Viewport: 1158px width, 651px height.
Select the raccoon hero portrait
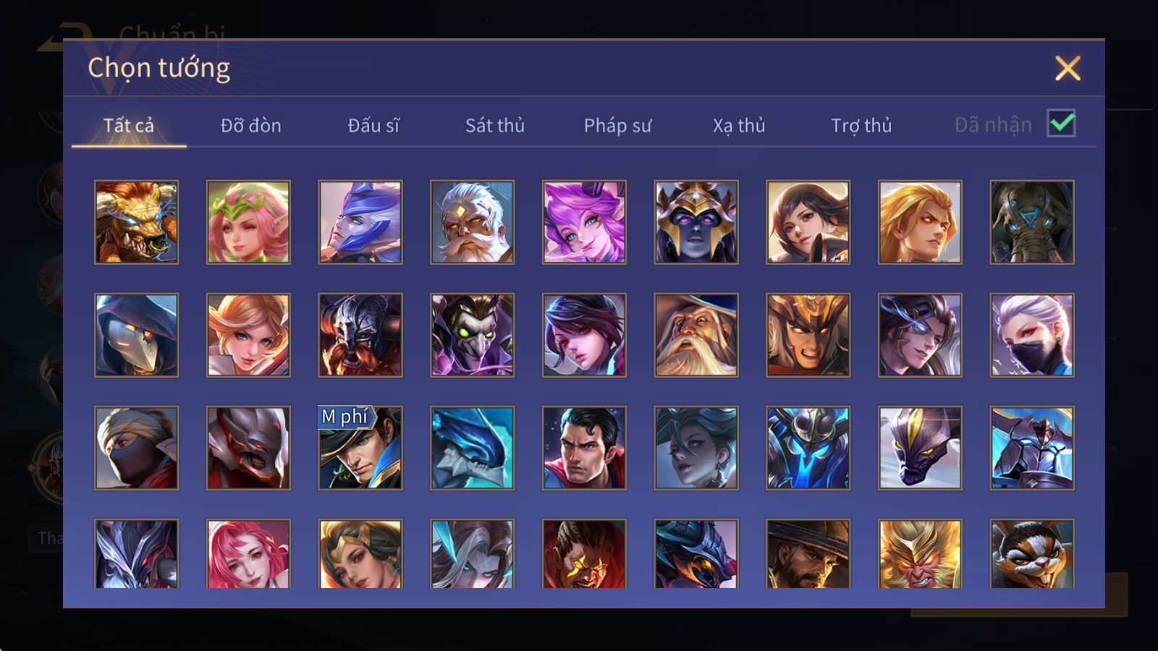[x=1032, y=553]
